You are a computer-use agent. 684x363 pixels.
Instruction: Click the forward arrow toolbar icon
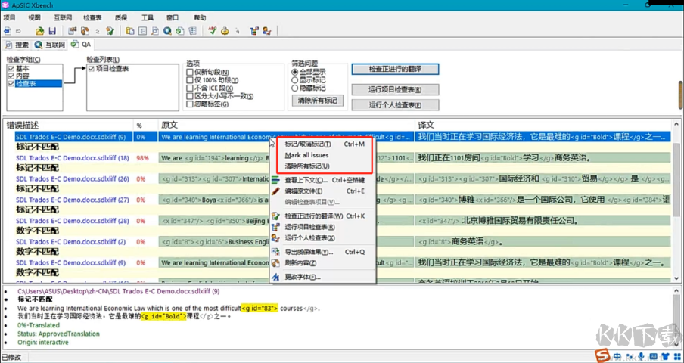pyautogui.click(x=18, y=31)
